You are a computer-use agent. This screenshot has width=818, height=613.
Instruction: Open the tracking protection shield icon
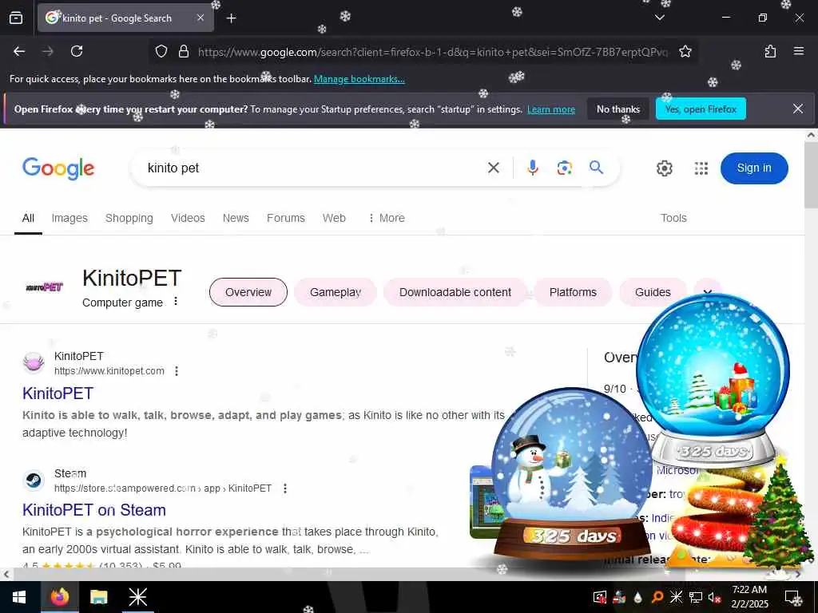[161, 51]
